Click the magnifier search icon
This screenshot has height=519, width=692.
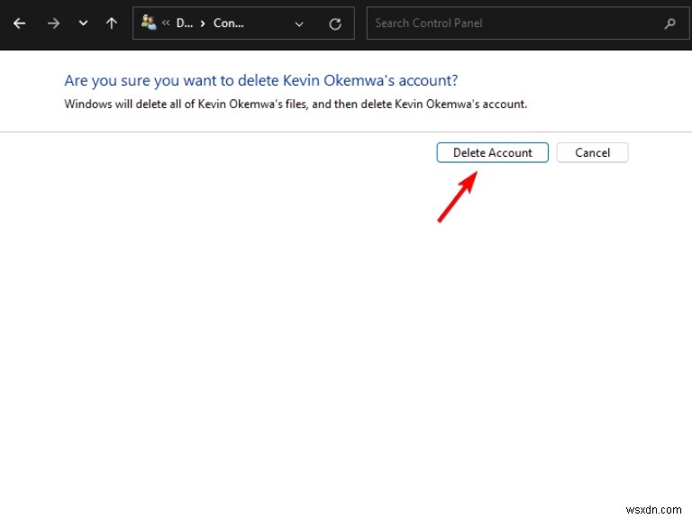[669, 23]
